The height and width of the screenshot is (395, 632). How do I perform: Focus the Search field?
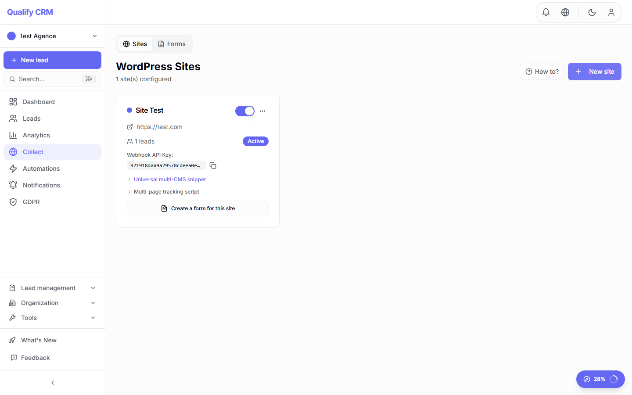tap(52, 79)
